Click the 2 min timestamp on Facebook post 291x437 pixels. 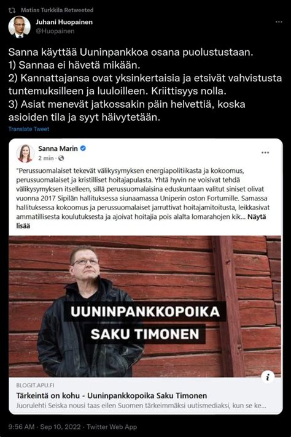point(46,158)
